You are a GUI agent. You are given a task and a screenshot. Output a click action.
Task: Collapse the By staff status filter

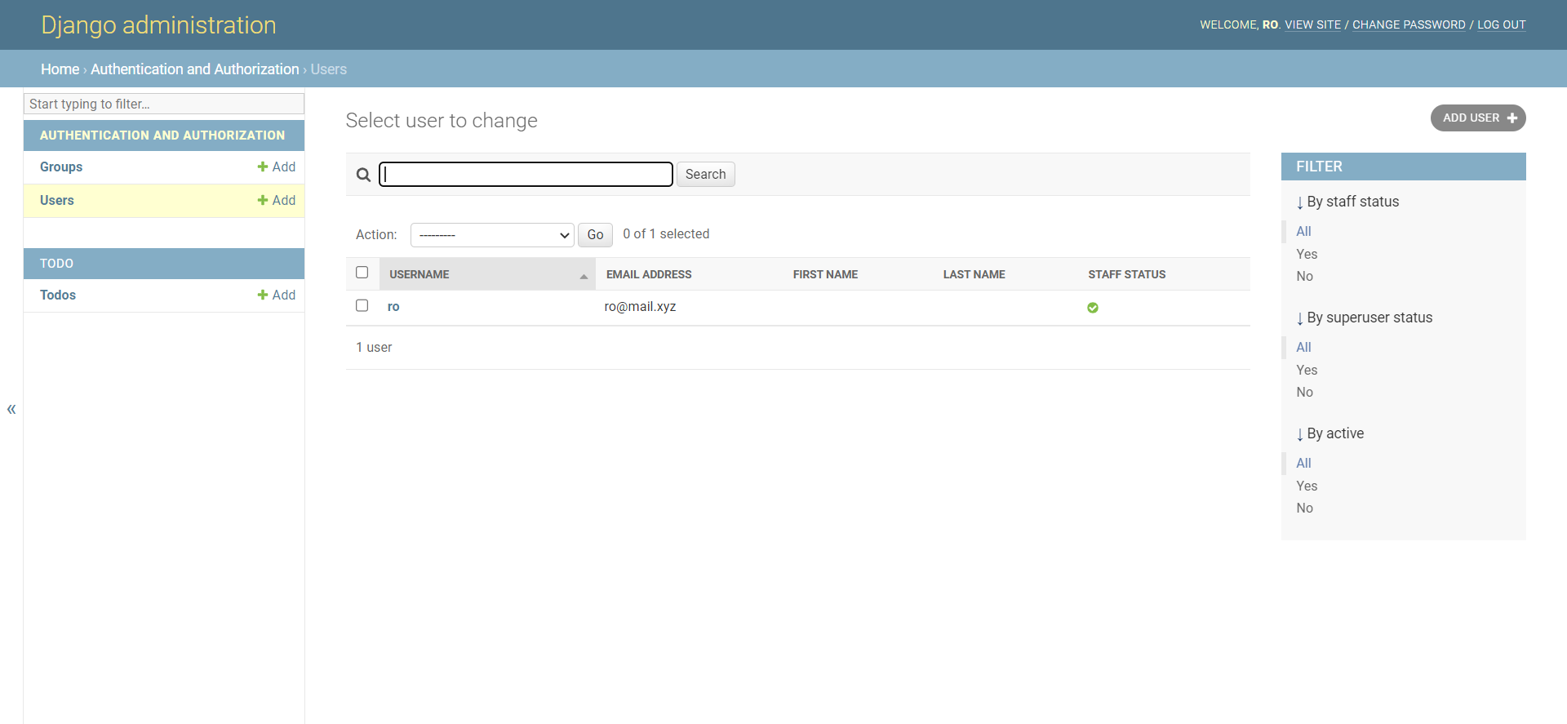click(1347, 202)
